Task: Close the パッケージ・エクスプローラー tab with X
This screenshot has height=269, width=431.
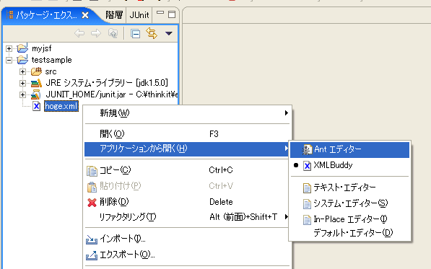Action: pos(85,15)
